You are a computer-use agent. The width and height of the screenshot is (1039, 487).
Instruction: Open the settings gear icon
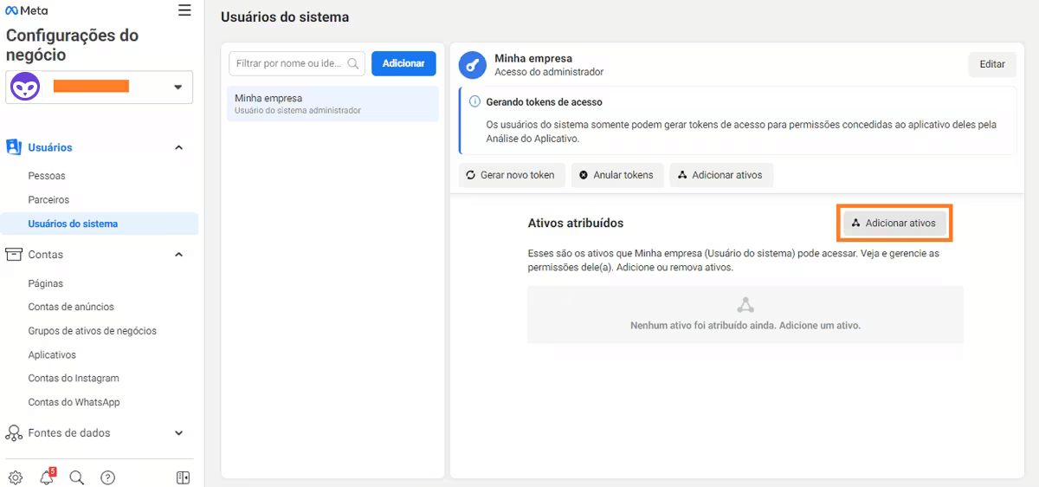(16, 477)
